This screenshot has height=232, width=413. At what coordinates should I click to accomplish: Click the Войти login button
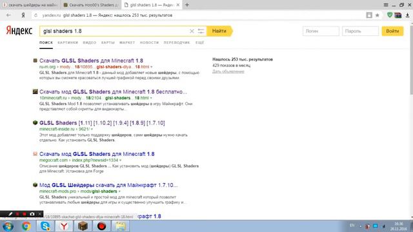coord(392,31)
